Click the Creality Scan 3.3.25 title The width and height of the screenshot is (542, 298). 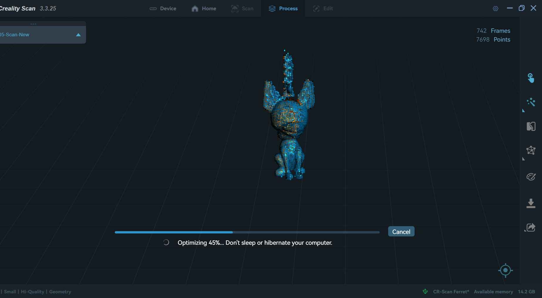28,8
